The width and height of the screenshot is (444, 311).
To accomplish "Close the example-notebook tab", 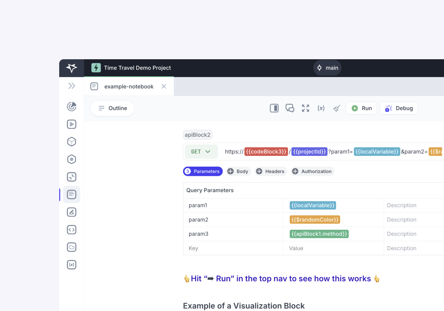I will 164,86.
